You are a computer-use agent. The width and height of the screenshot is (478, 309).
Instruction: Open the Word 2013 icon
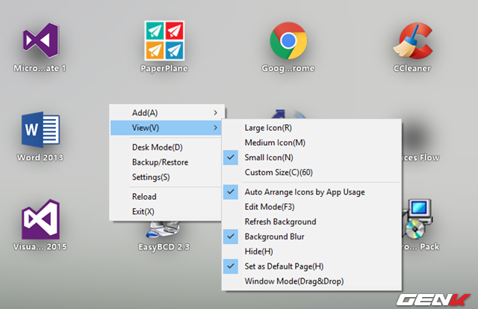pos(40,132)
